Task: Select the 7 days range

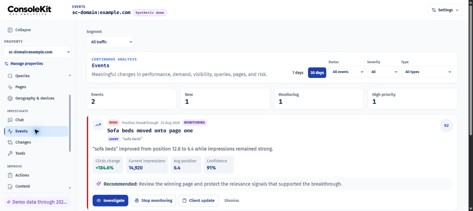Action: [298, 73]
